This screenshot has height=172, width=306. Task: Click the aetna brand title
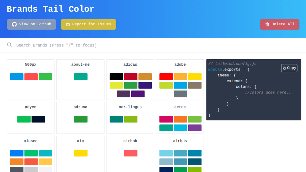180,107
